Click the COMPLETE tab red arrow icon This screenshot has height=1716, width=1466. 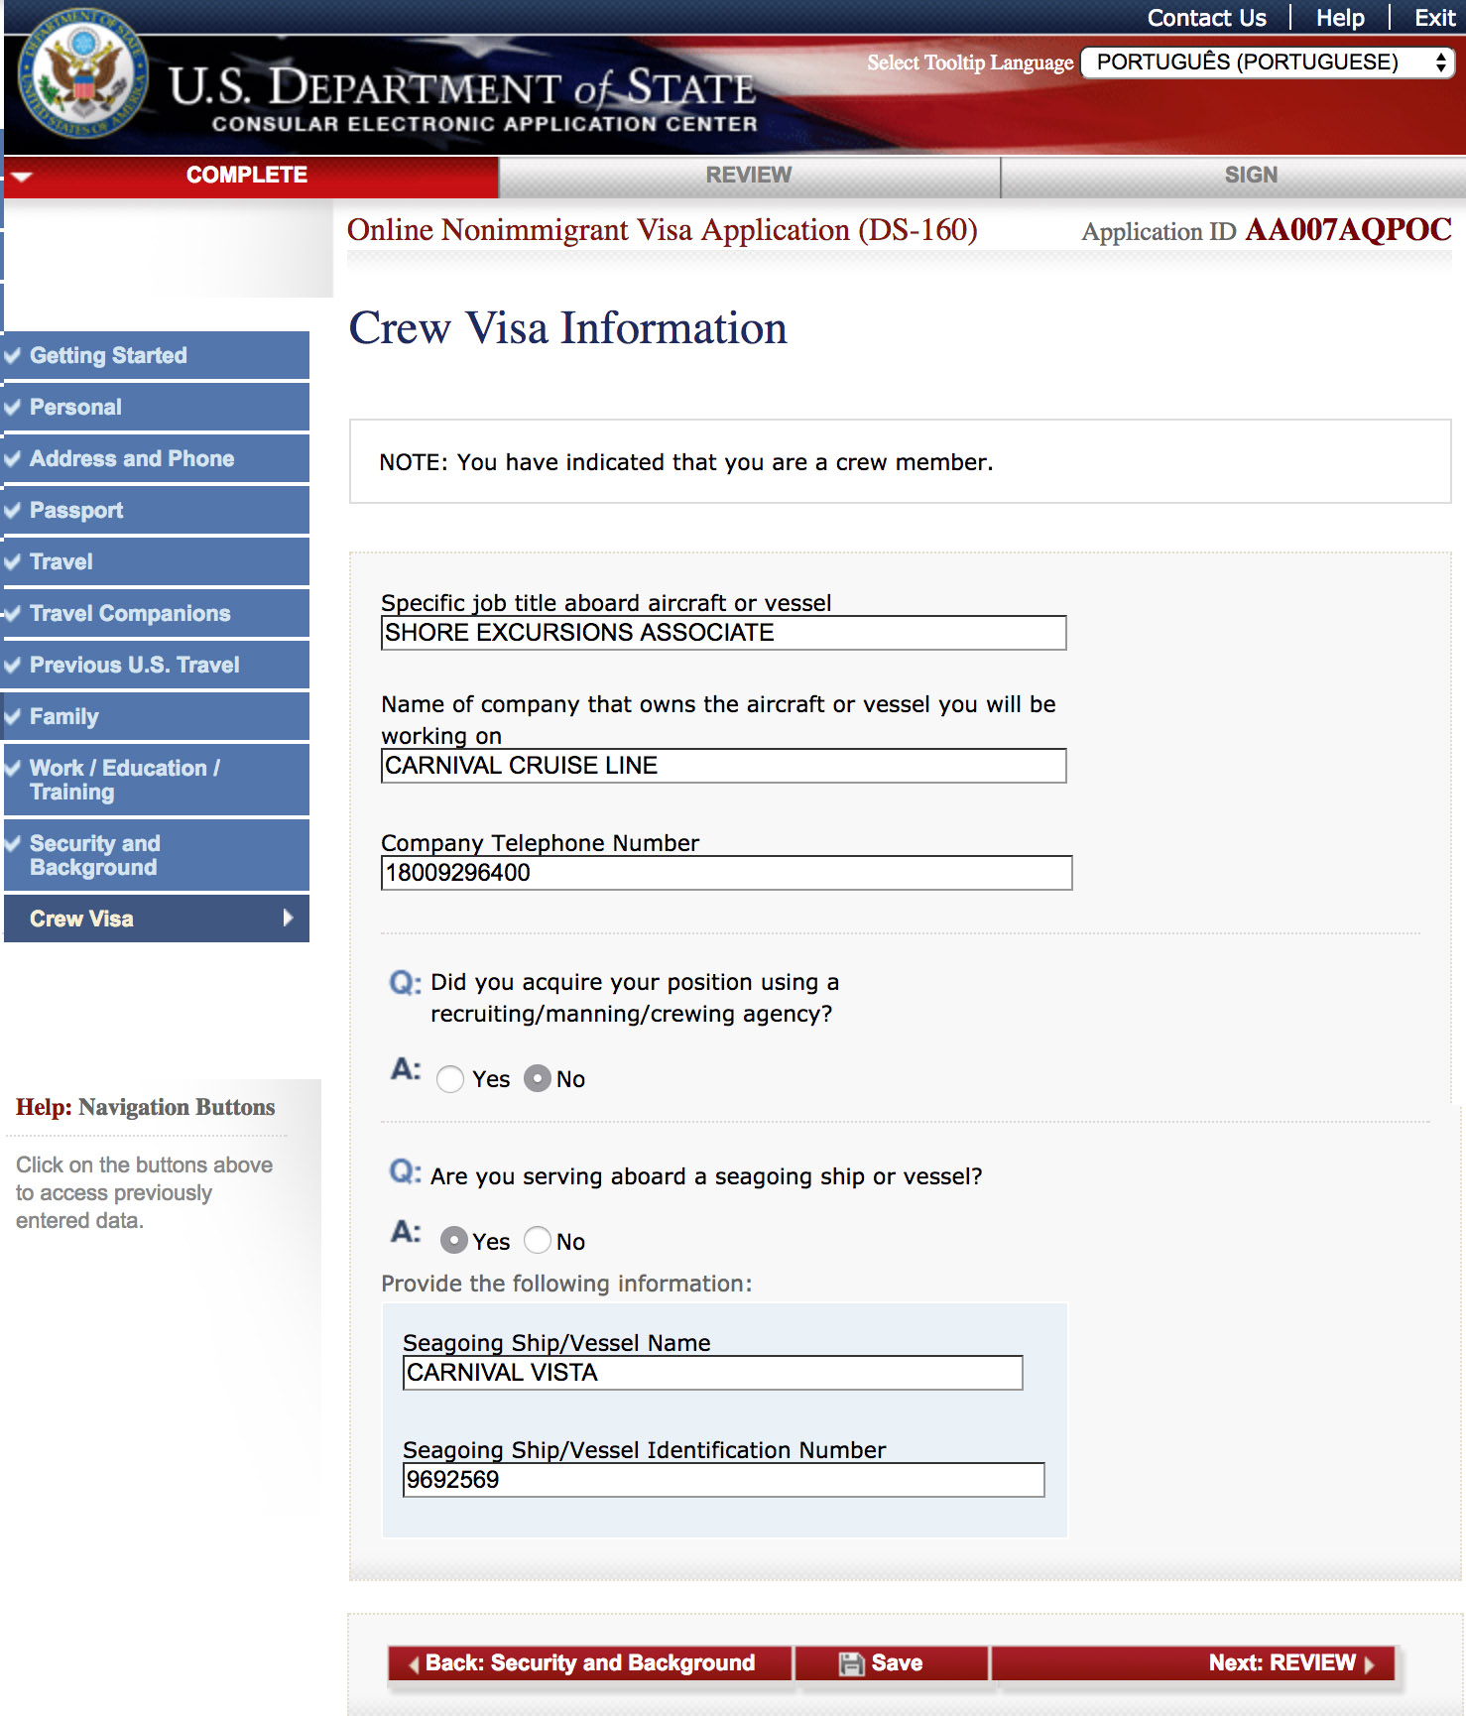[22, 177]
